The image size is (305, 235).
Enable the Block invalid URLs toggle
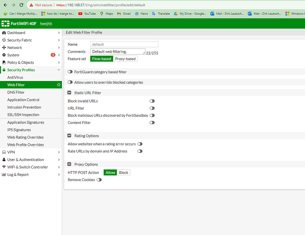(152, 101)
